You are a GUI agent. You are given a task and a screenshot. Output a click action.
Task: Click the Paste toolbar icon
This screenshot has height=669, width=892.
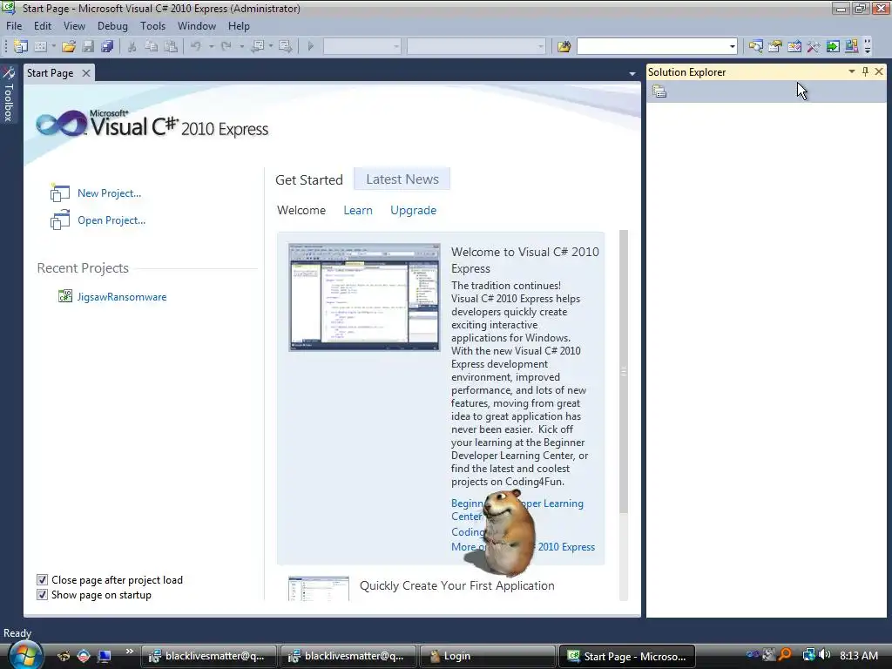(x=171, y=46)
